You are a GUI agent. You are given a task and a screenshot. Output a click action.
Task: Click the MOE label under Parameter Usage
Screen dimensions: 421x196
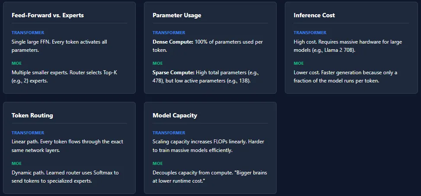tap(157, 63)
